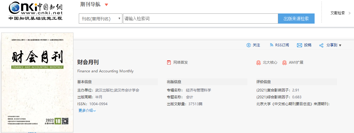Image resolution: width=354 pixels, height=133 pixels.
Task: Click the arrow next to 文献检索
Action: pyautogui.click(x=350, y=13)
